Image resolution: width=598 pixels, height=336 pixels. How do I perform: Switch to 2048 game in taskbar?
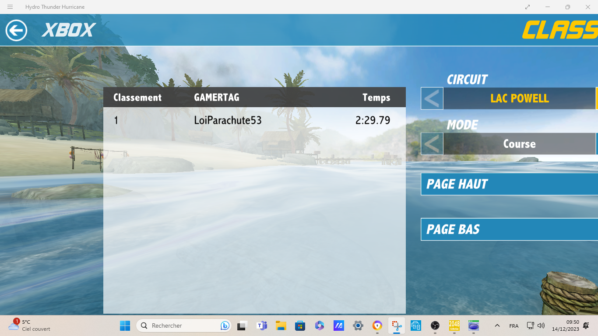(x=454, y=325)
